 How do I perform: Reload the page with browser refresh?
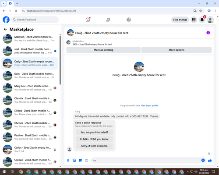click(16, 10)
